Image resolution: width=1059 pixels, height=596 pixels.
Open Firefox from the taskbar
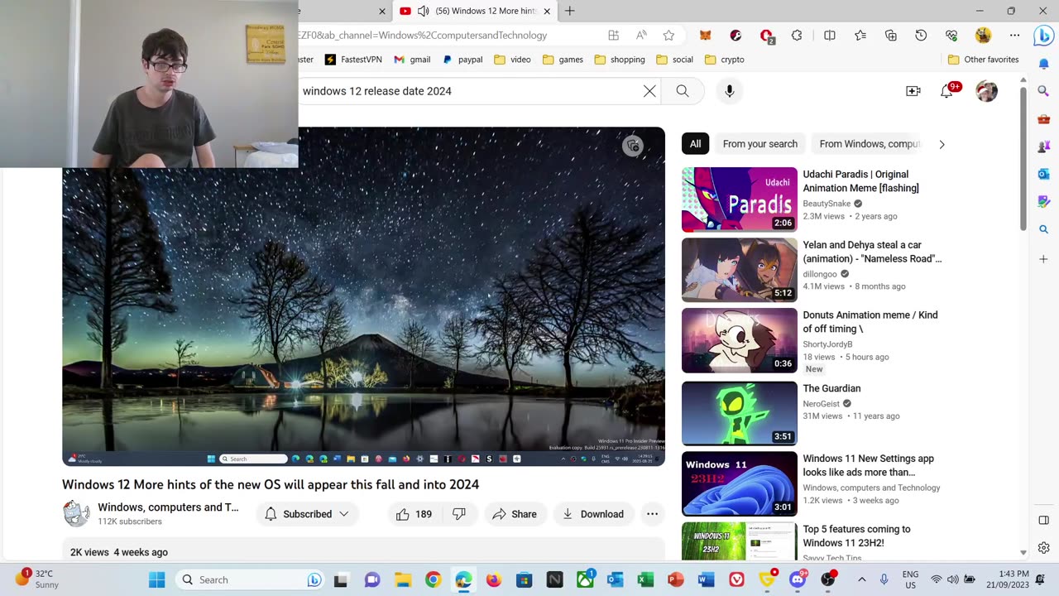pyautogui.click(x=494, y=579)
